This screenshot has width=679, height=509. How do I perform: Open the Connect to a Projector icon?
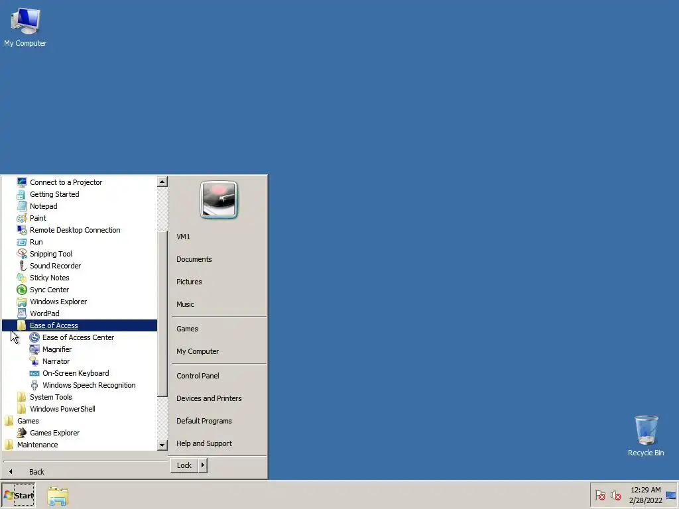(x=22, y=182)
